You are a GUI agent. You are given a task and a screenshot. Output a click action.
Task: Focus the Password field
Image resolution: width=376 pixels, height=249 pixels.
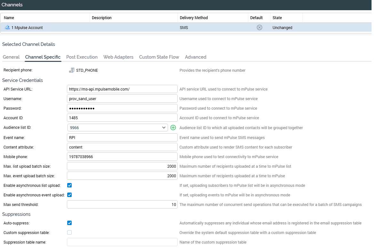coord(122,108)
